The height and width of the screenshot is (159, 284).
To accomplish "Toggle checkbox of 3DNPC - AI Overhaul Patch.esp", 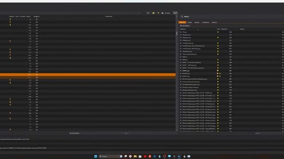I will [x=181, y=63].
